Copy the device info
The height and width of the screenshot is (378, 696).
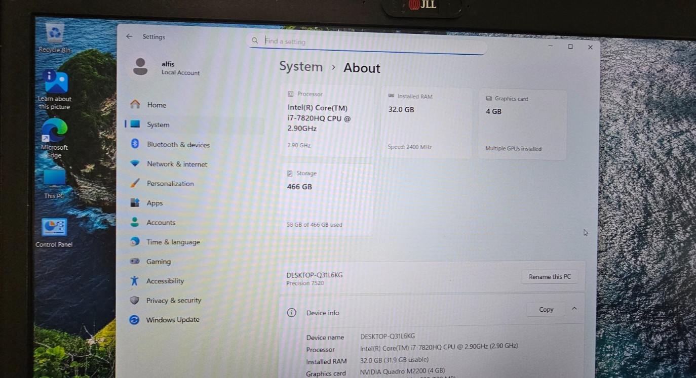(x=546, y=309)
